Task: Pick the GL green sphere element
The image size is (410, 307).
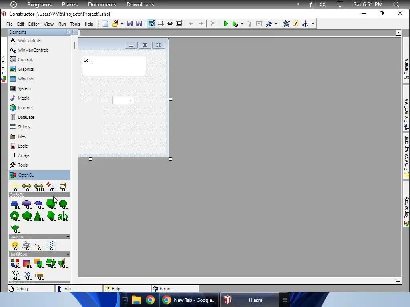Action: tap(63, 204)
